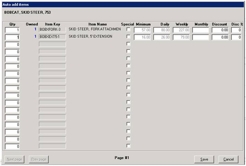Screen dimensions: 246x166
Task: Click Qty field of the BOBXFORK-3 row
Action: [x=12, y=30]
